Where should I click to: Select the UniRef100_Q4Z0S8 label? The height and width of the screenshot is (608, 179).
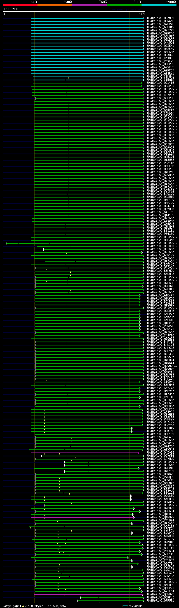click(x=161, y=453)
